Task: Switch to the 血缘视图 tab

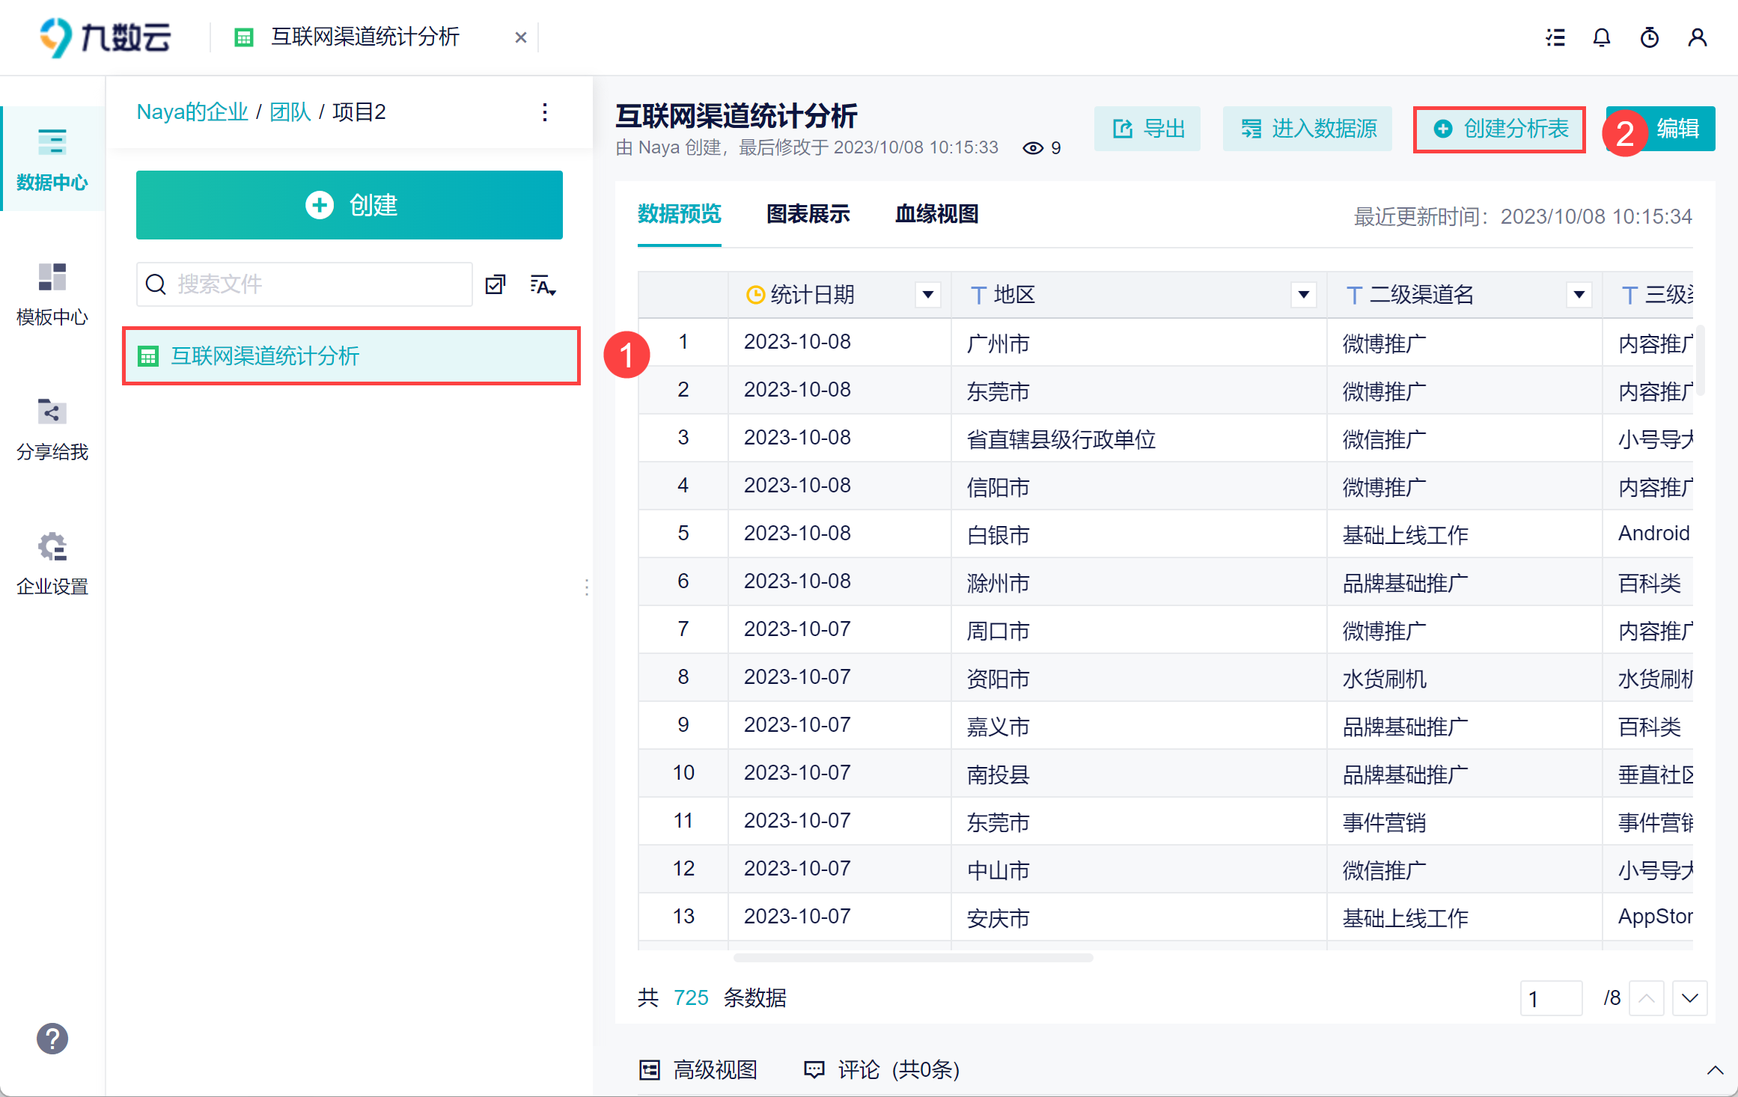Action: (x=936, y=215)
